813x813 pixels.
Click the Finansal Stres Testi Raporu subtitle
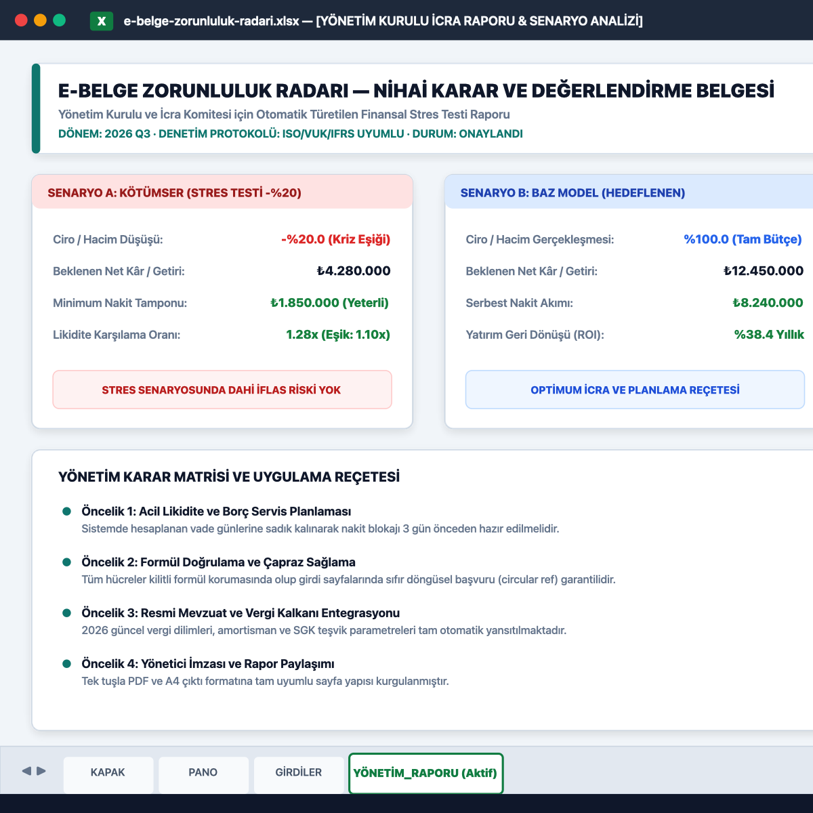[284, 114]
